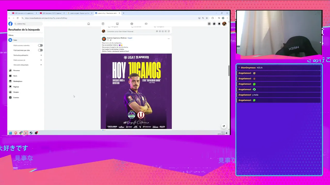
Task: Click the browser forward arrow
Action: click(x=13, y=18)
